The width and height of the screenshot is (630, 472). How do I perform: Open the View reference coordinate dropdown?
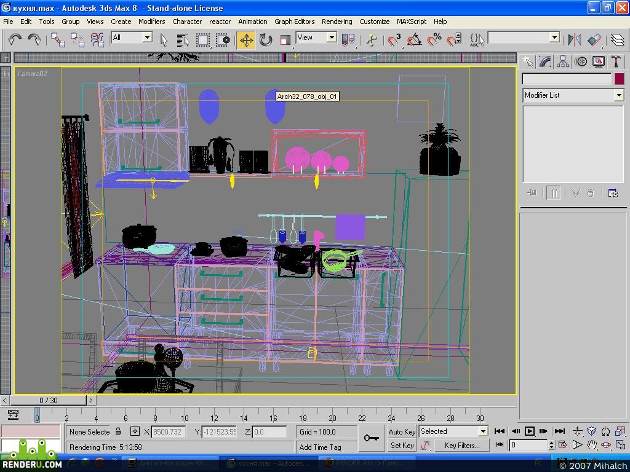(x=316, y=37)
